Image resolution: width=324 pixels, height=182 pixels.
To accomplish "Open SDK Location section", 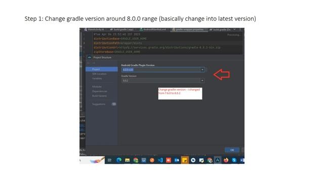I will (x=99, y=74).
